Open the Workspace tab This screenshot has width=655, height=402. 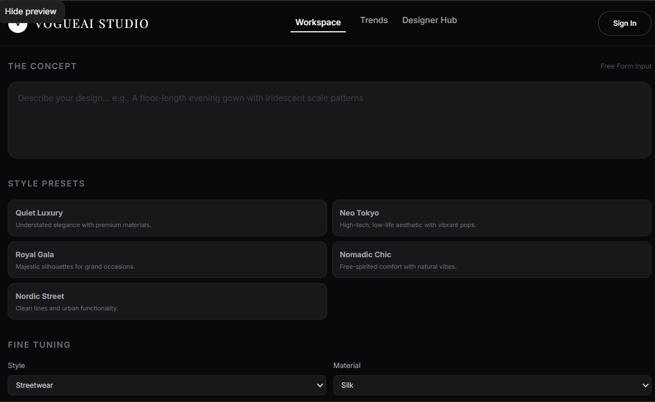[318, 22]
